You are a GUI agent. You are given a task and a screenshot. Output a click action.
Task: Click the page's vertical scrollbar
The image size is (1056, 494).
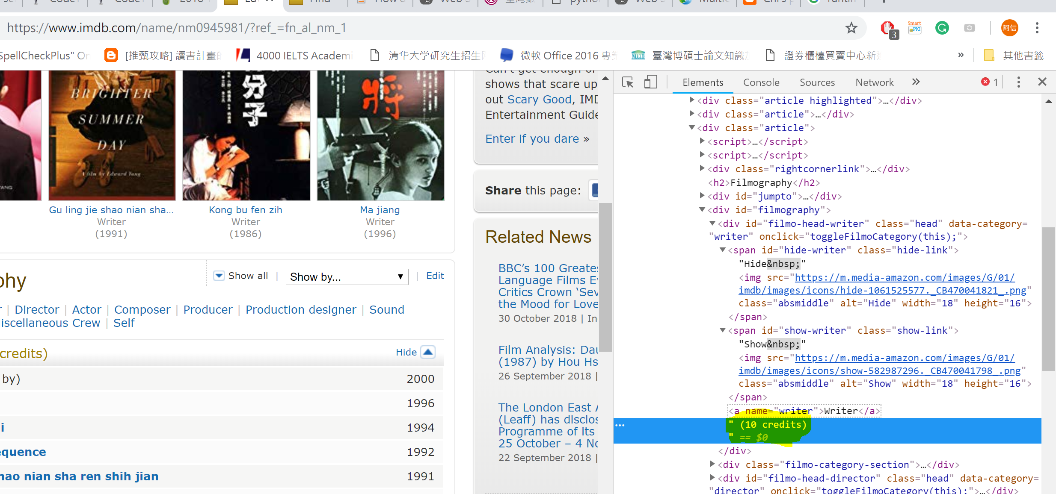click(x=605, y=276)
